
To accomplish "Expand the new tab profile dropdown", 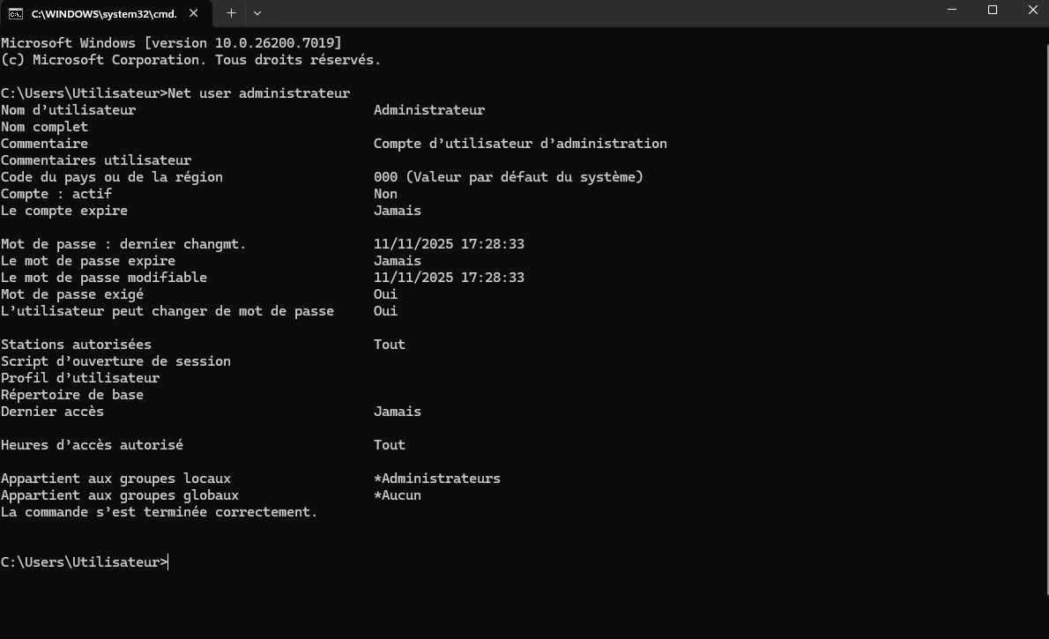I will coord(257,12).
